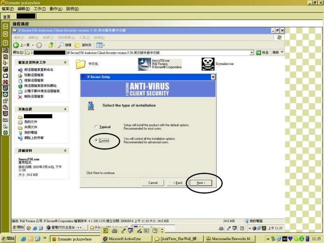The image size is (324, 243).
Task: Click the remote desktop 開始 Start button
Action: coord(18,228)
